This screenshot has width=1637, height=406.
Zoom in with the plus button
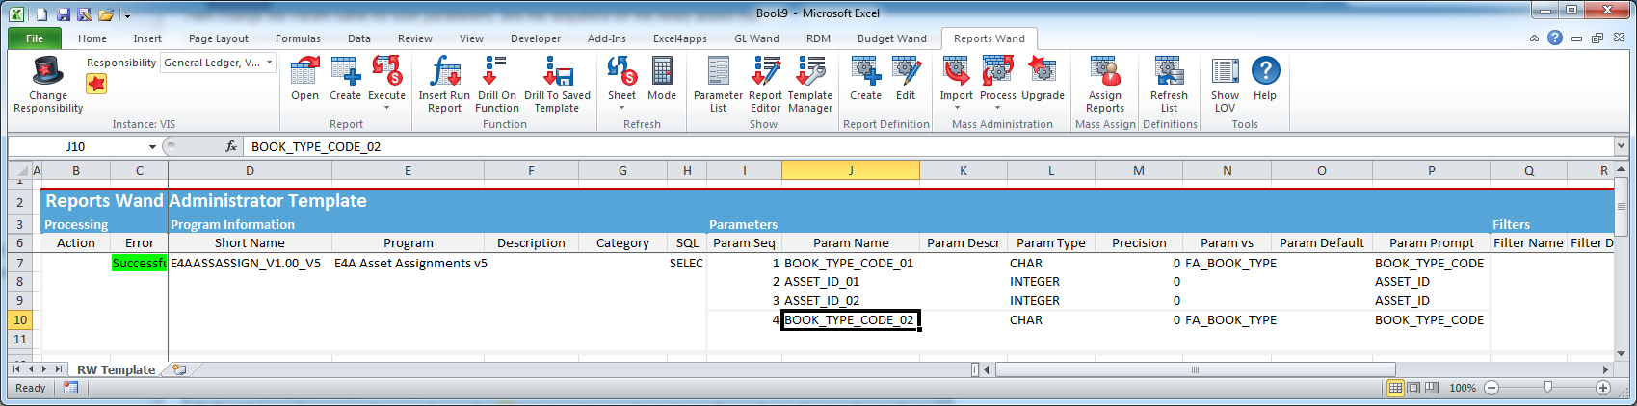coord(1603,388)
